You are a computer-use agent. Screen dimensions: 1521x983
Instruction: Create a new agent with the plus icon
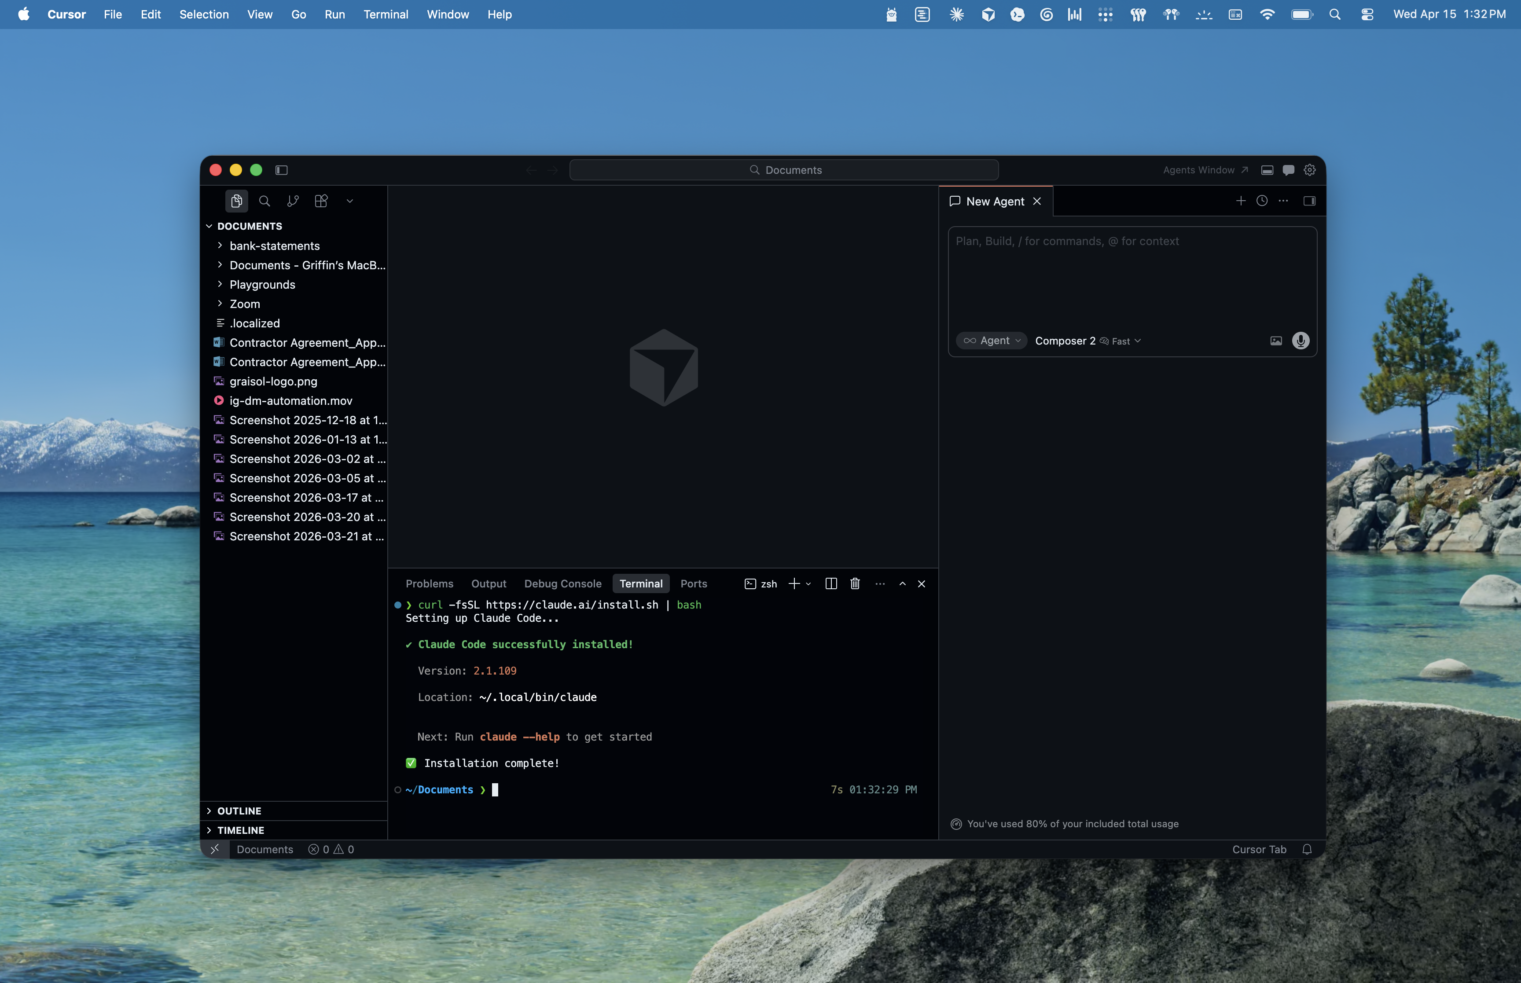[x=1240, y=201]
